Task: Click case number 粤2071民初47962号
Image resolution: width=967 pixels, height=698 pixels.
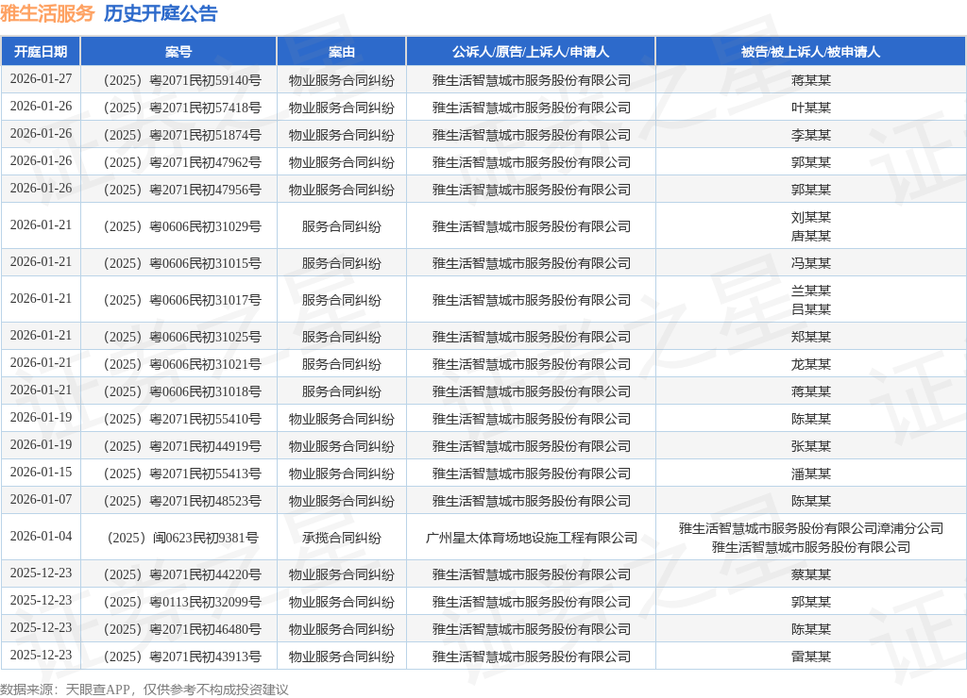Action: [182, 162]
